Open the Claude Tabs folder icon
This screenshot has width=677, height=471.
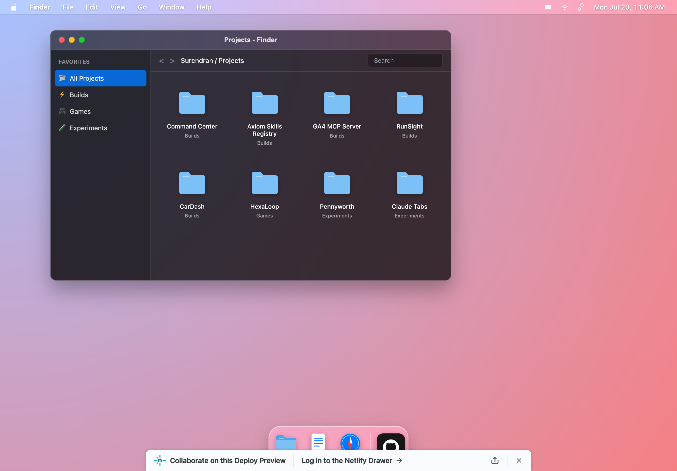(409, 183)
